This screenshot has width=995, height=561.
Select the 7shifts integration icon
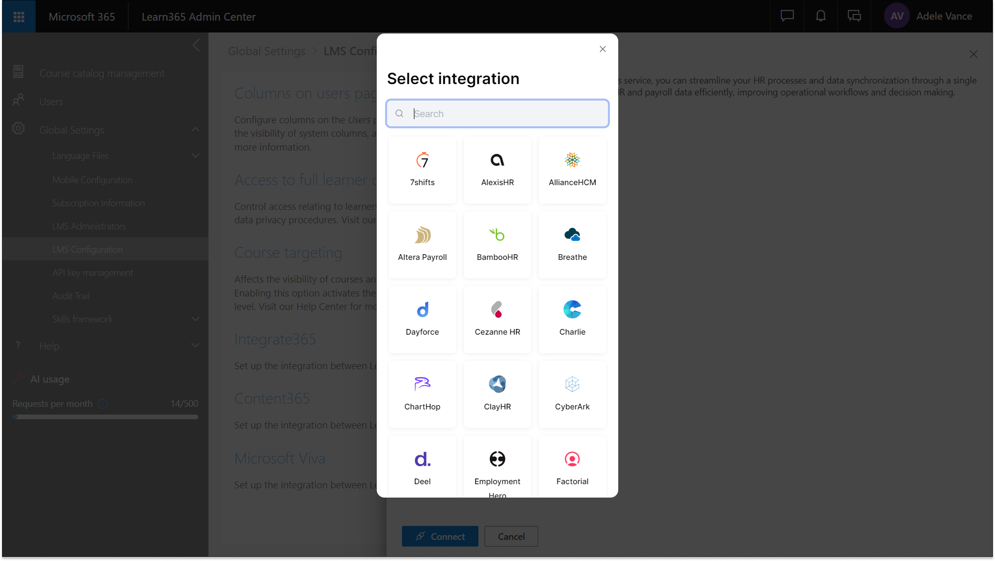(x=422, y=160)
